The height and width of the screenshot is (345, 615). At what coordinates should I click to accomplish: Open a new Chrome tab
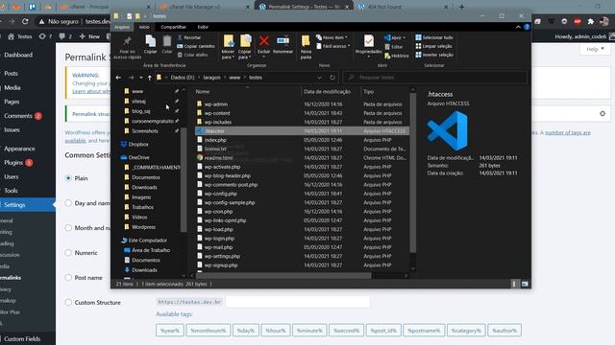pos(461,7)
